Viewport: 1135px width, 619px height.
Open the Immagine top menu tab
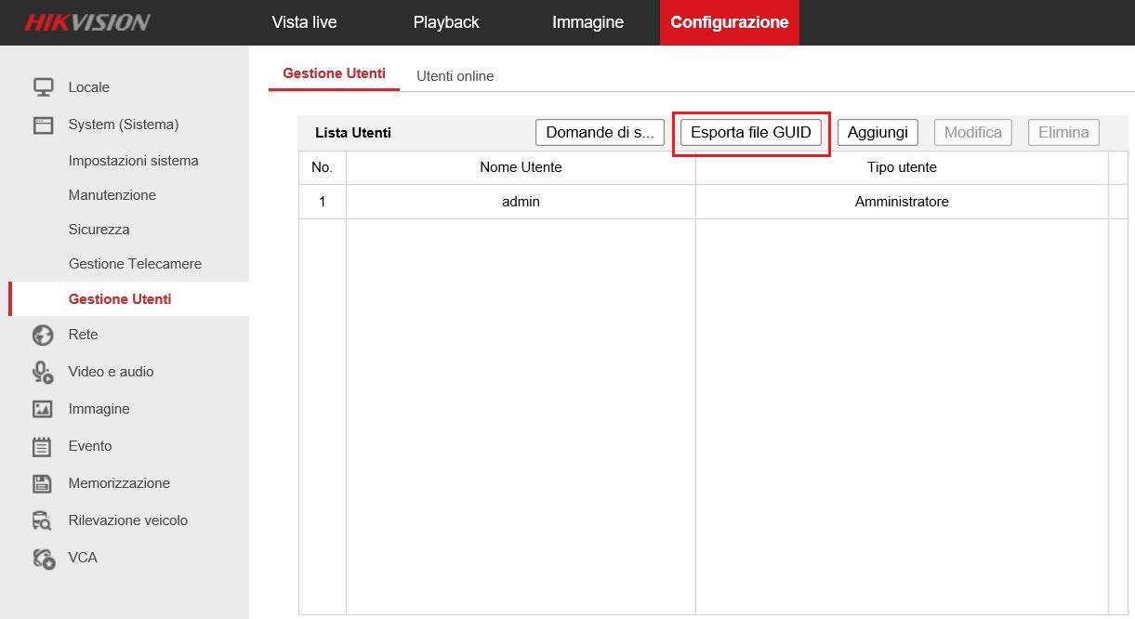tap(587, 22)
